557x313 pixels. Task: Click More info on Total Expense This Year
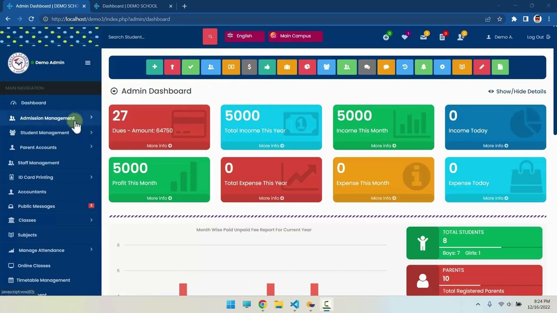[x=271, y=198]
